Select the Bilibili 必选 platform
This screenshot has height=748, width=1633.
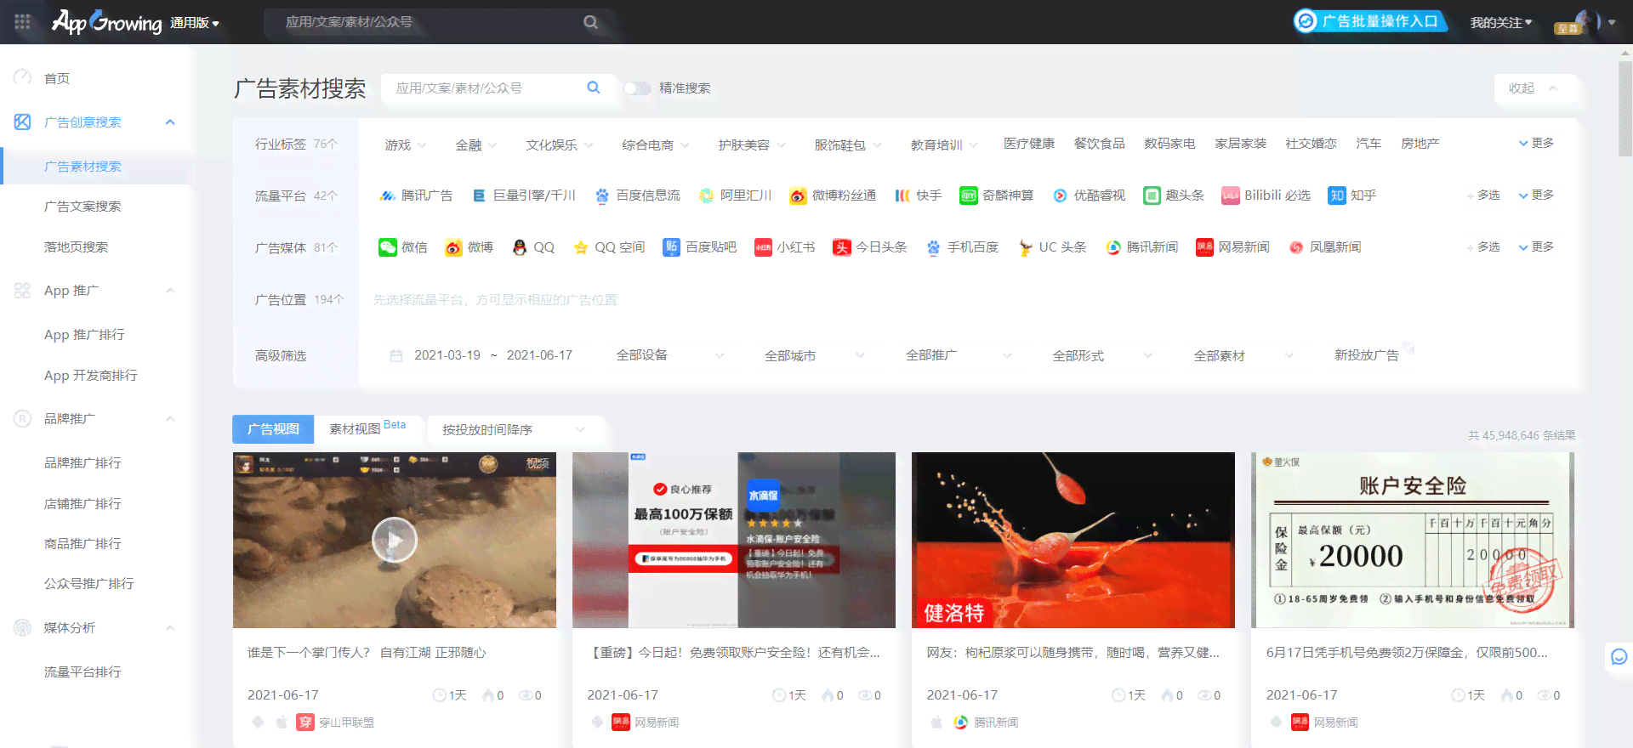(1266, 195)
